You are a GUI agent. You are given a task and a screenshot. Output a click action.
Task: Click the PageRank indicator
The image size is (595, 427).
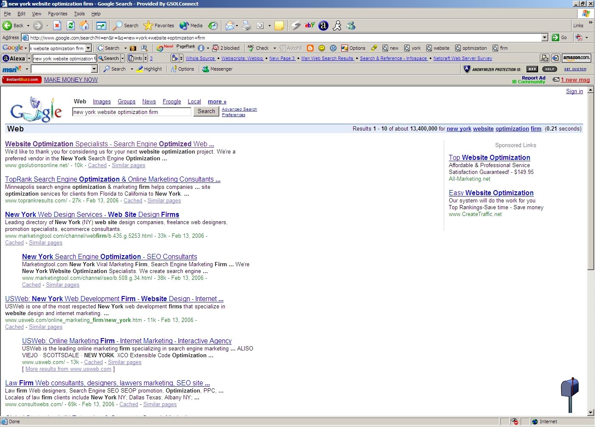point(186,48)
